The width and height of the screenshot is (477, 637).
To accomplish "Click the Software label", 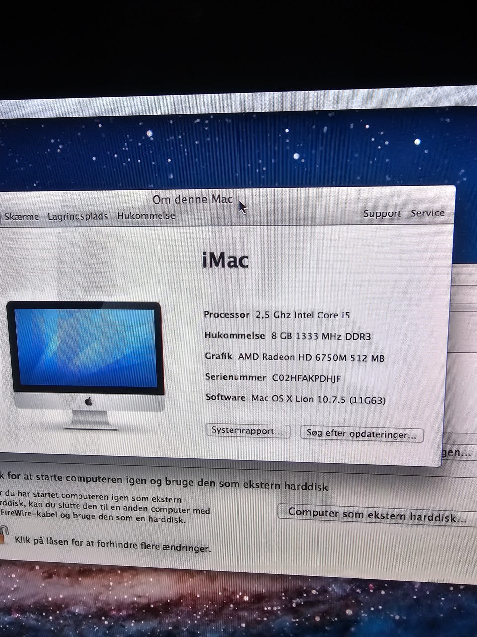I will pyautogui.click(x=226, y=397).
